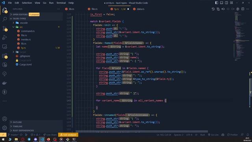Open file timeline history icon in editor toolbar
Viewport: 252px width, 142px height.
[x=213, y=9]
